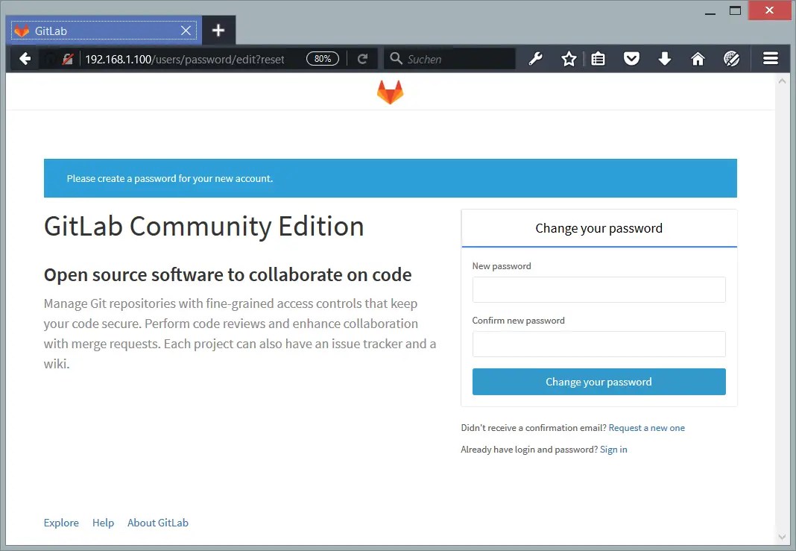
Task: Click the GitLab fox logo
Action: coord(391,91)
